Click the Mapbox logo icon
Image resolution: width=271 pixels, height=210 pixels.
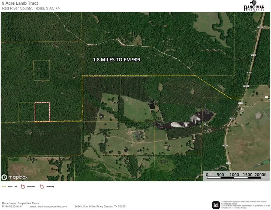point(4,177)
